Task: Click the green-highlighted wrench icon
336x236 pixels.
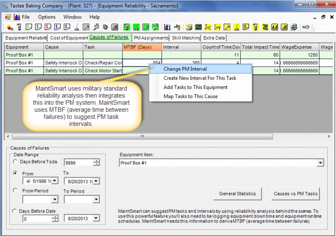Action: [155, 27]
